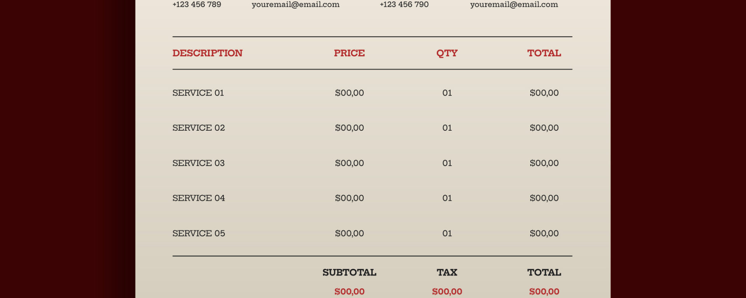
Task: Select the SERVICE 05 description text
Action: click(x=199, y=234)
